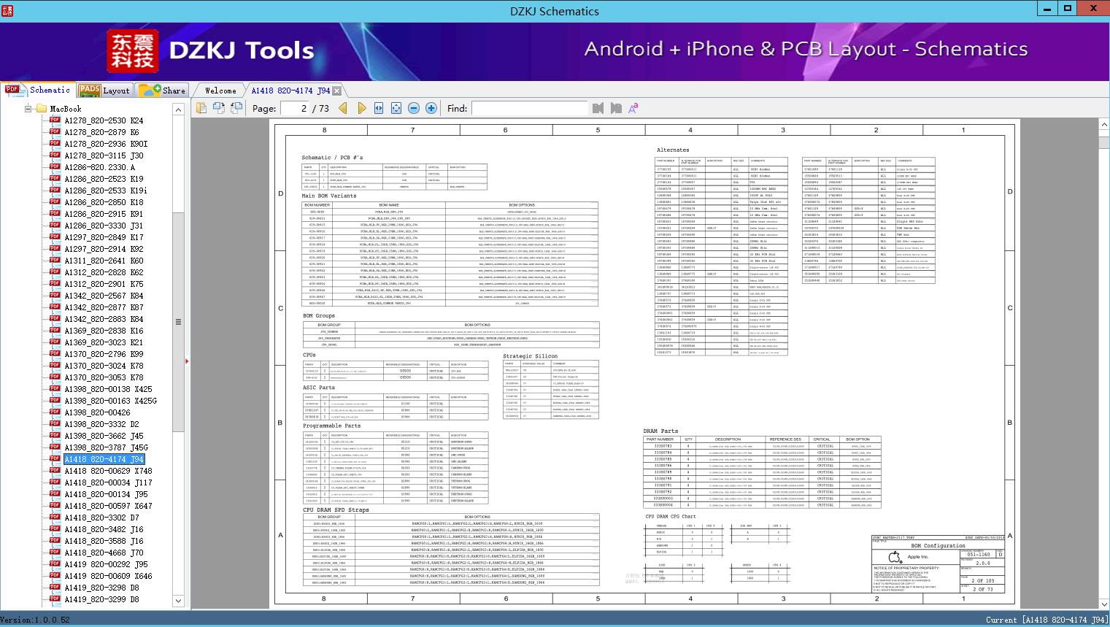
Task: Click PDF icon beside A1286_820-3330 J31
Action: pos(55,226)
